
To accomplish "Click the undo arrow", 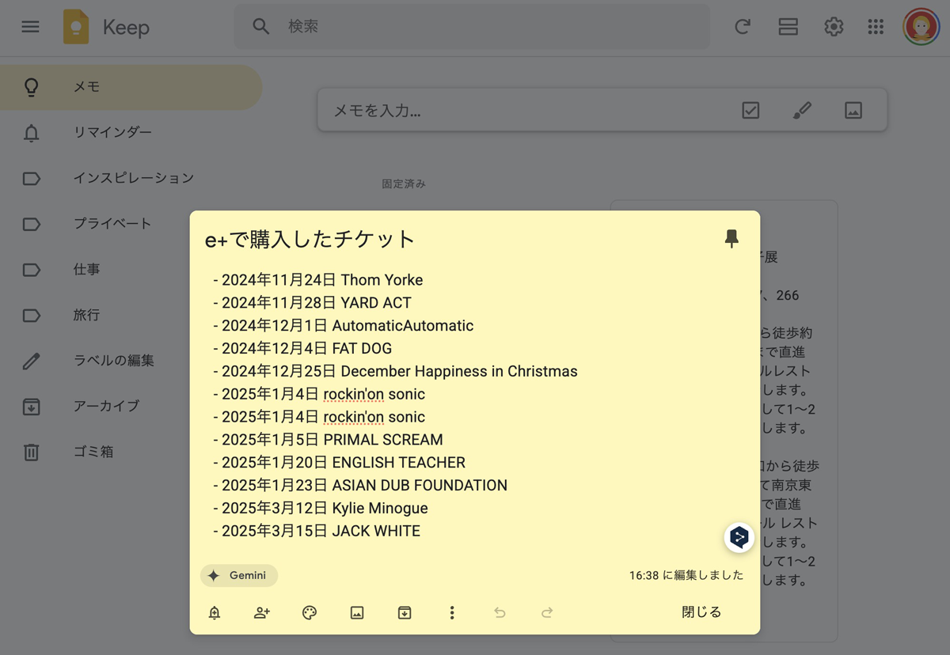I will coord(500,612).
